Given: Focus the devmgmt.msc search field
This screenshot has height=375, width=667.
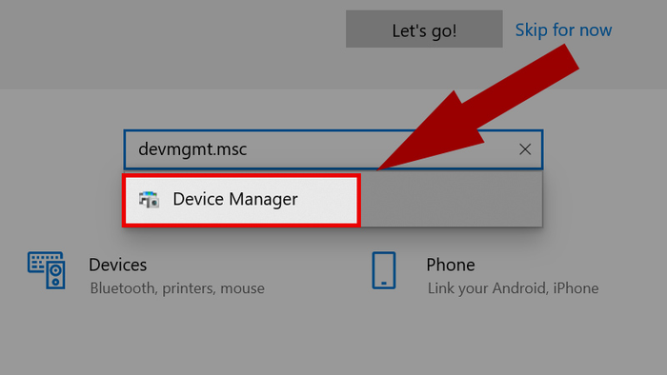Looking at the screenshot, I should (333, 149).
